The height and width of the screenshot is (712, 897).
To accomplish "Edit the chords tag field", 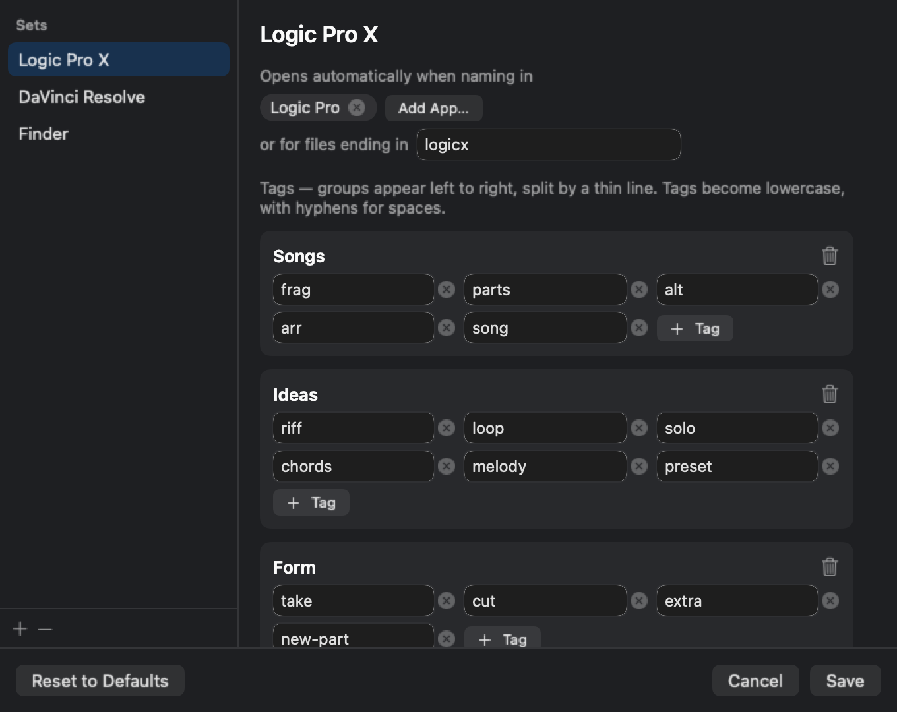I will [x=354, y=466].
